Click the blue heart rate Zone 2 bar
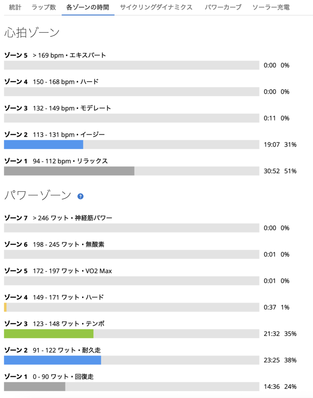313x398 pixels. tap(43, 145)
